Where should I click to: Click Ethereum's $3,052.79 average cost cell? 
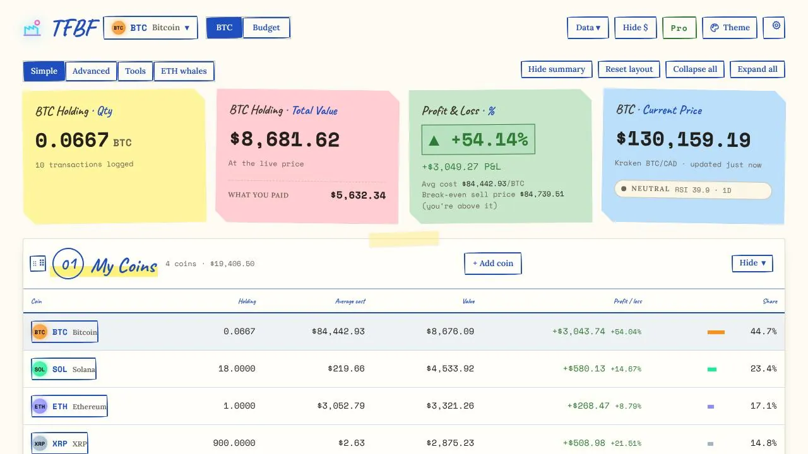point(341,406)
